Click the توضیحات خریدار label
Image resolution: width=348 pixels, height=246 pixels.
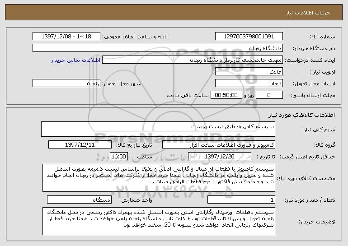click(x=317, y=222)
